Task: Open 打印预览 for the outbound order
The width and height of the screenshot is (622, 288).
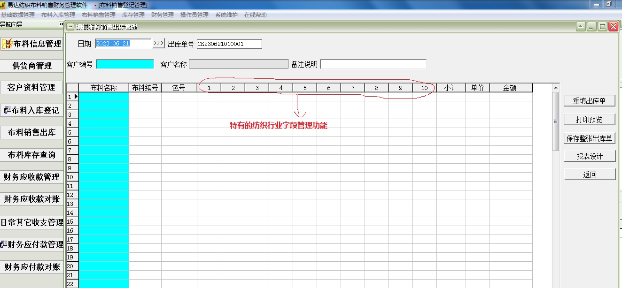Action: 590,119
